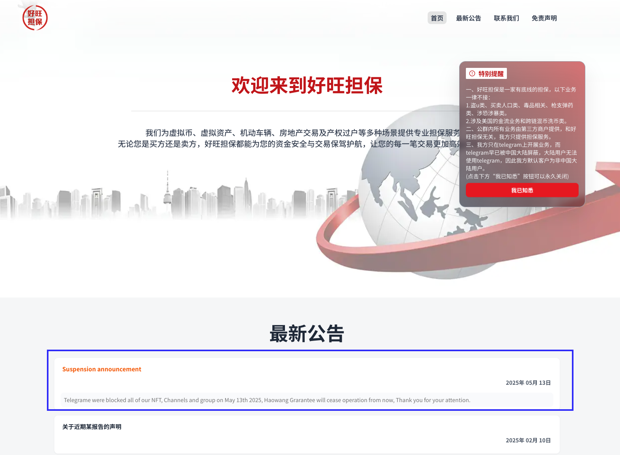Screen dimensions: 620x455
Task: Click the 好旺担保 red circular logo
Action: tap(35, 18)
